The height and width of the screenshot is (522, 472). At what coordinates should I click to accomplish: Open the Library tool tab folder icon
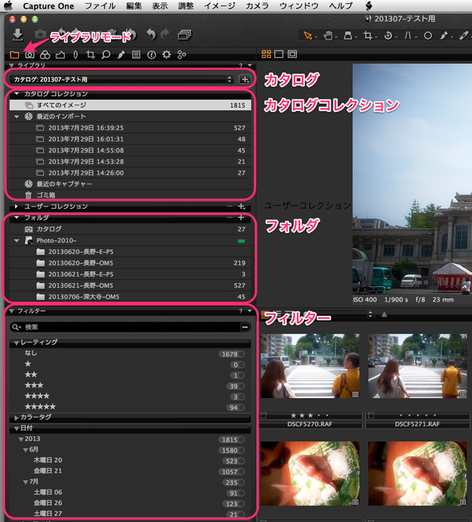(x=15, y=55)
